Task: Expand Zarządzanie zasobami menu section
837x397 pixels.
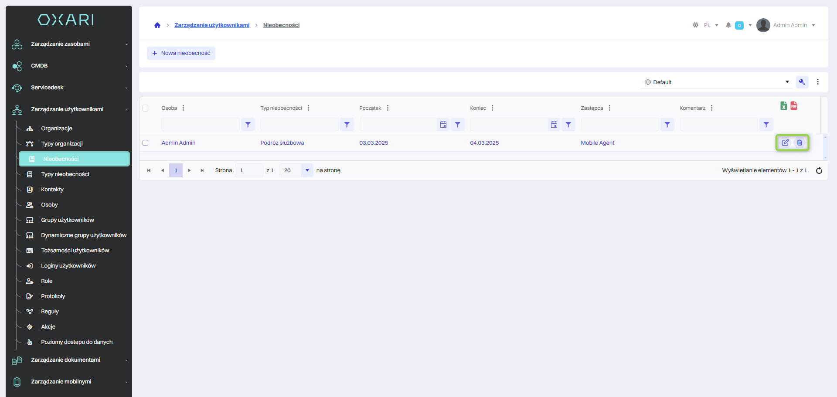Action: pos(70,44)
